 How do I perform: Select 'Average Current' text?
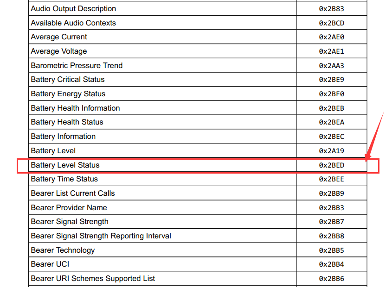[x=59, y=37]
